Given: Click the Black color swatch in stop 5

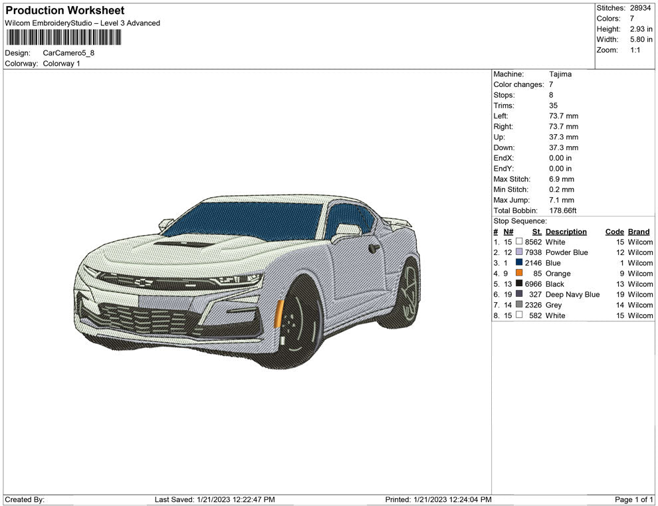Looking at the screenshot, I should click(x=519, y=284).
